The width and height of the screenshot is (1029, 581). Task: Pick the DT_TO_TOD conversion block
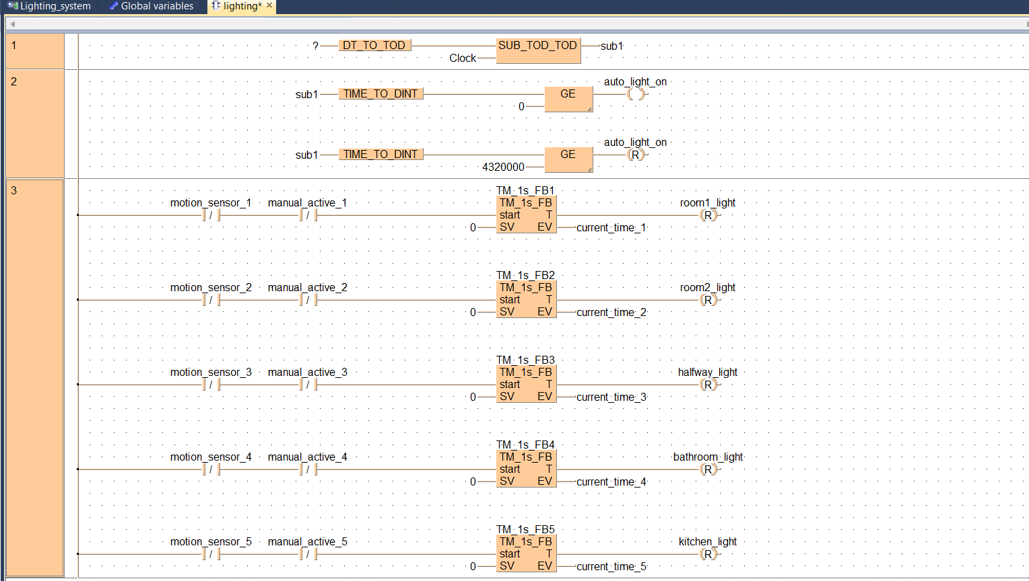coord(374,46)
